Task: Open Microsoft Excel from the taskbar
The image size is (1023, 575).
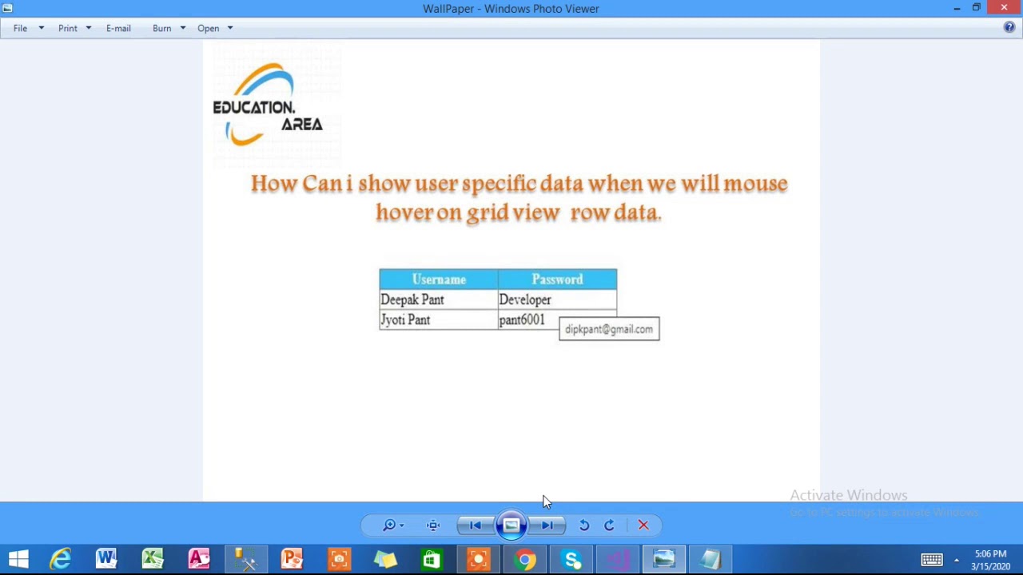Action: point(153,559)
